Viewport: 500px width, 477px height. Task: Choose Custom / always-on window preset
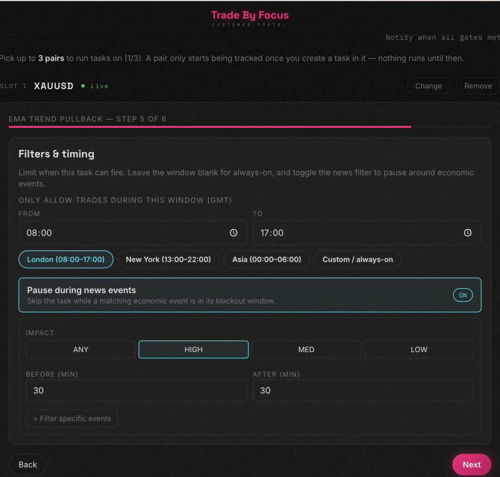(357, 259)
